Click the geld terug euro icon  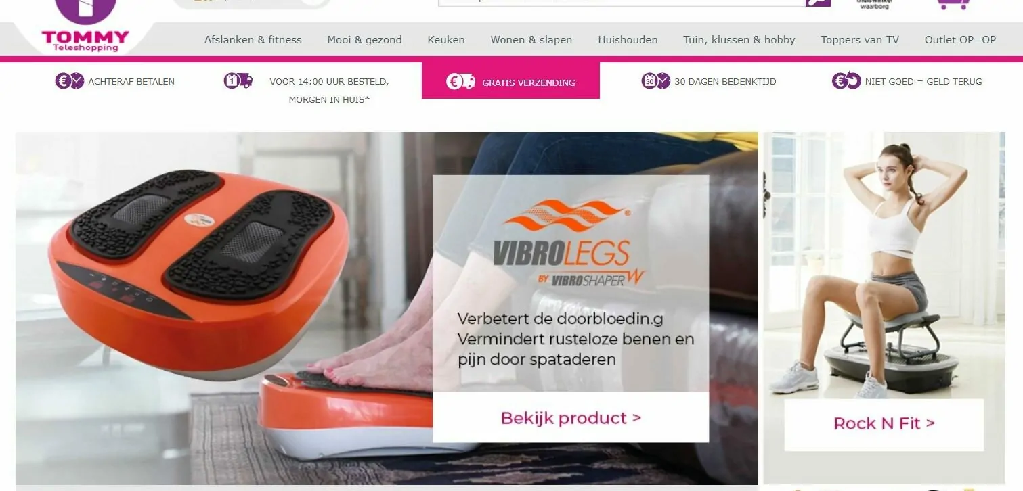[x=846, y=81]
